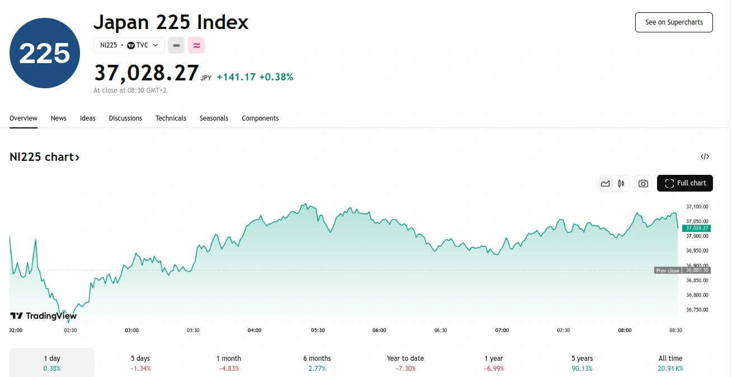
Task: Open the Full chart view
Action: 685,183
